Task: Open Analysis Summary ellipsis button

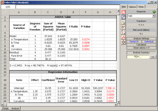Action: tap(153, 57)
